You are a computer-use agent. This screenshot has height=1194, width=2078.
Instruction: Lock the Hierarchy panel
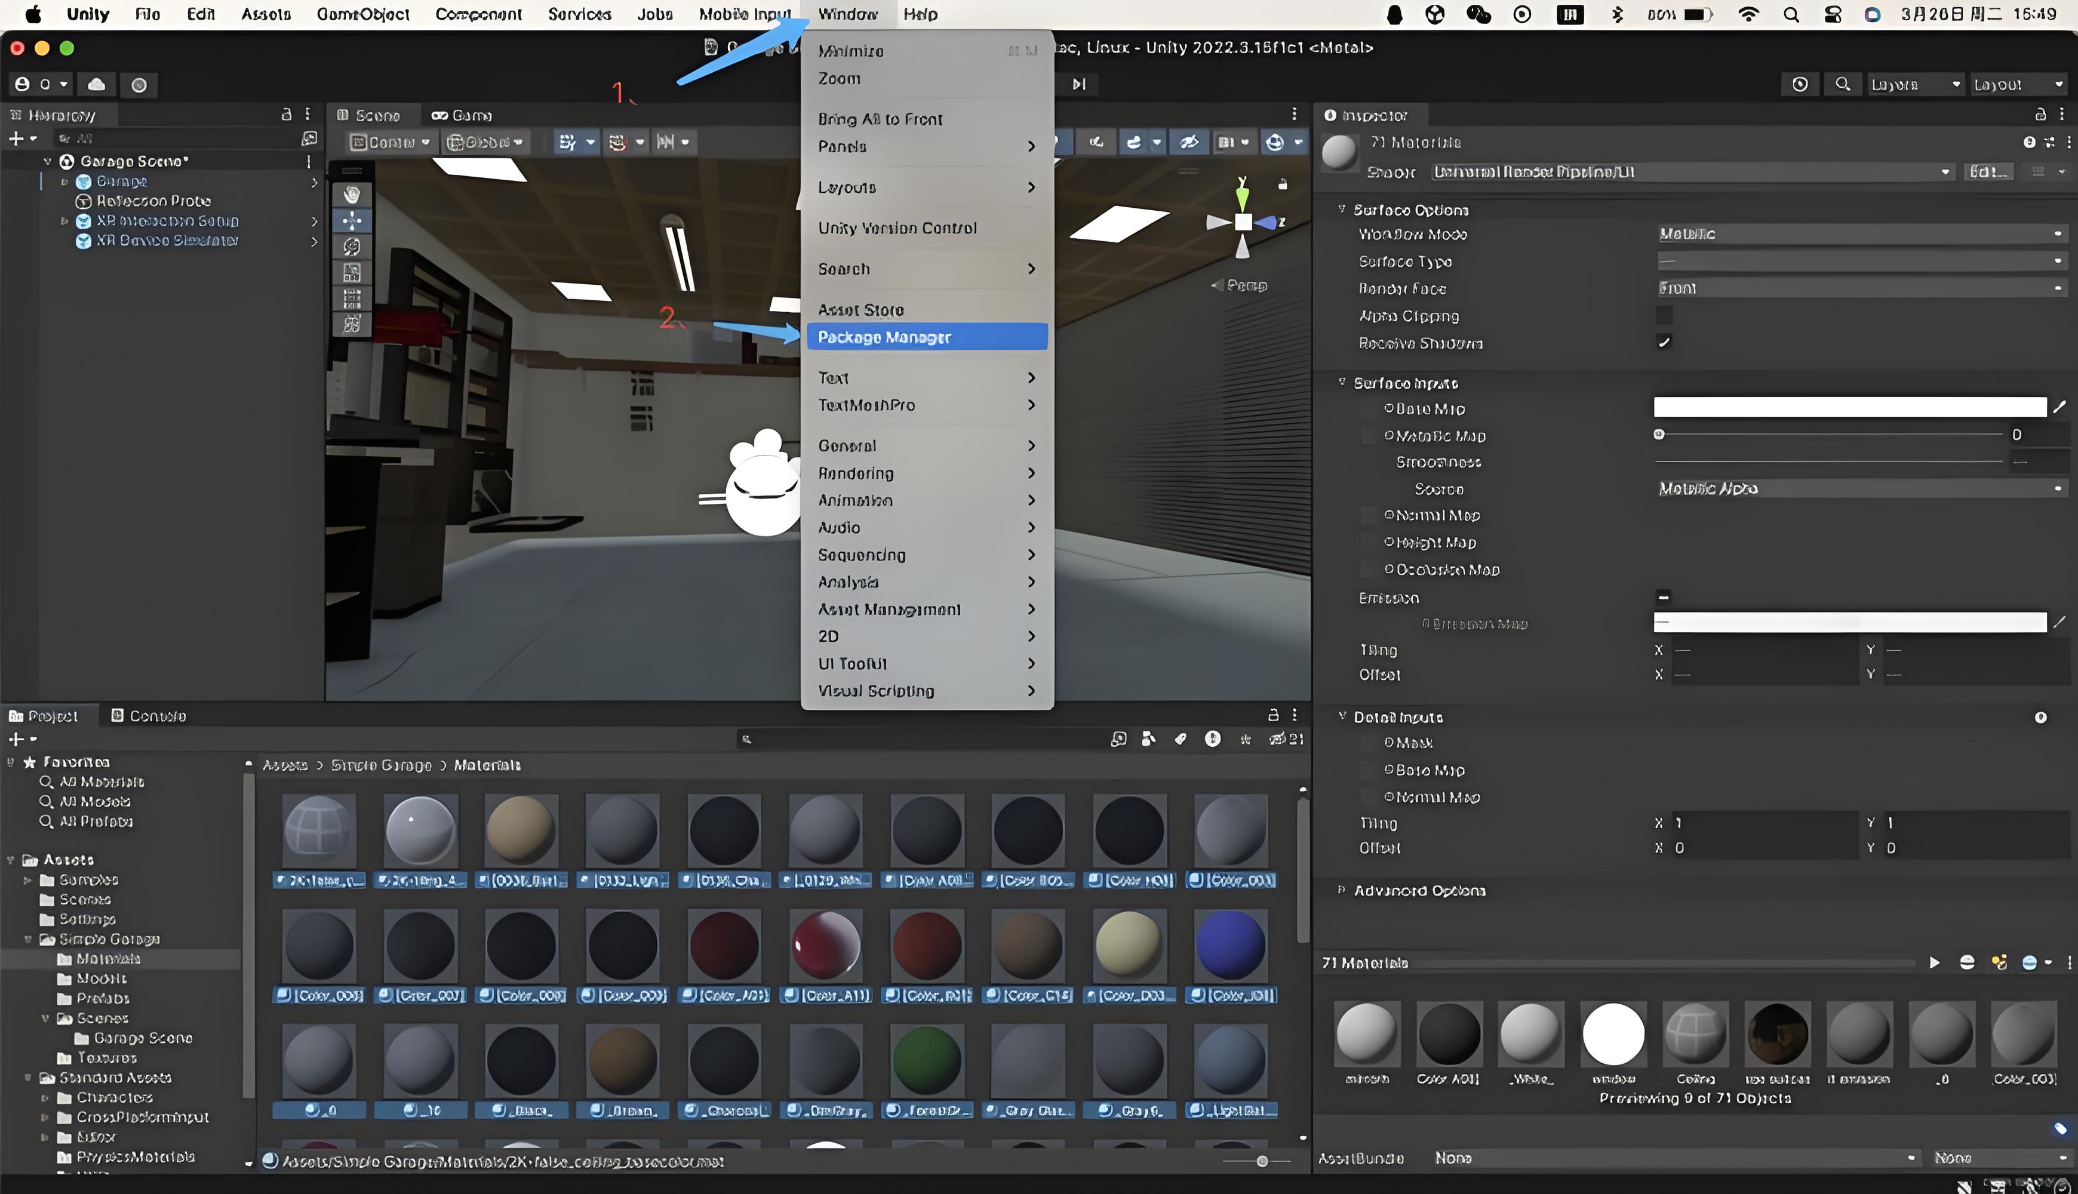tap(286, 115)
